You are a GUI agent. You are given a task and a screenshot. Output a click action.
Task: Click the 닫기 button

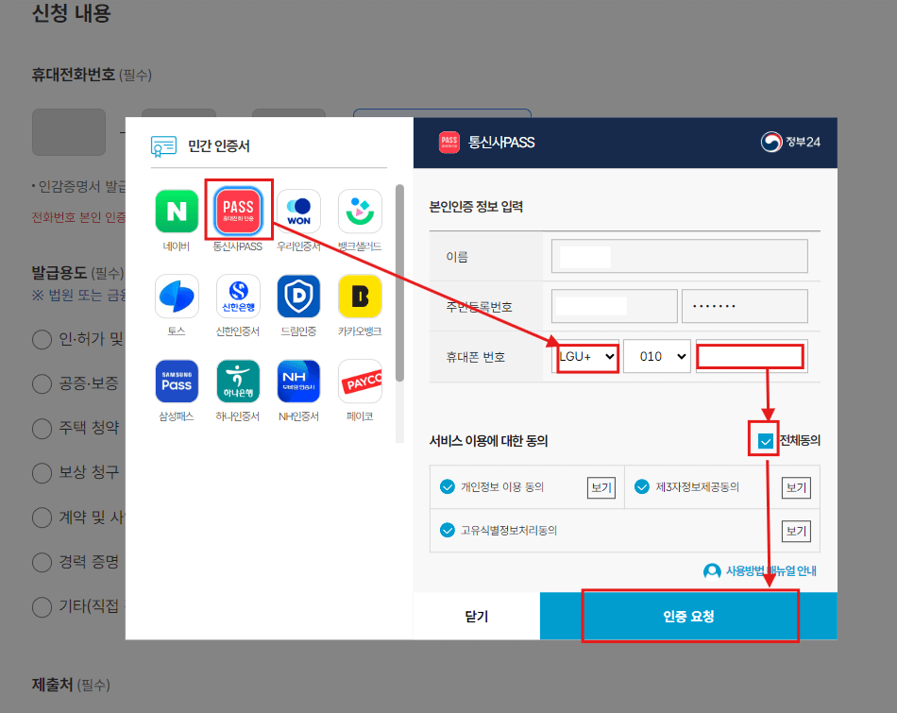point(476,617)
